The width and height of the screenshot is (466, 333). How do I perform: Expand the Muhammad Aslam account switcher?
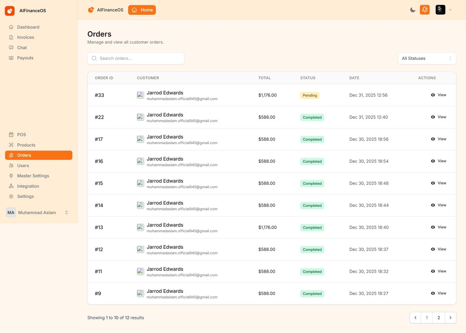pos(38,213)
